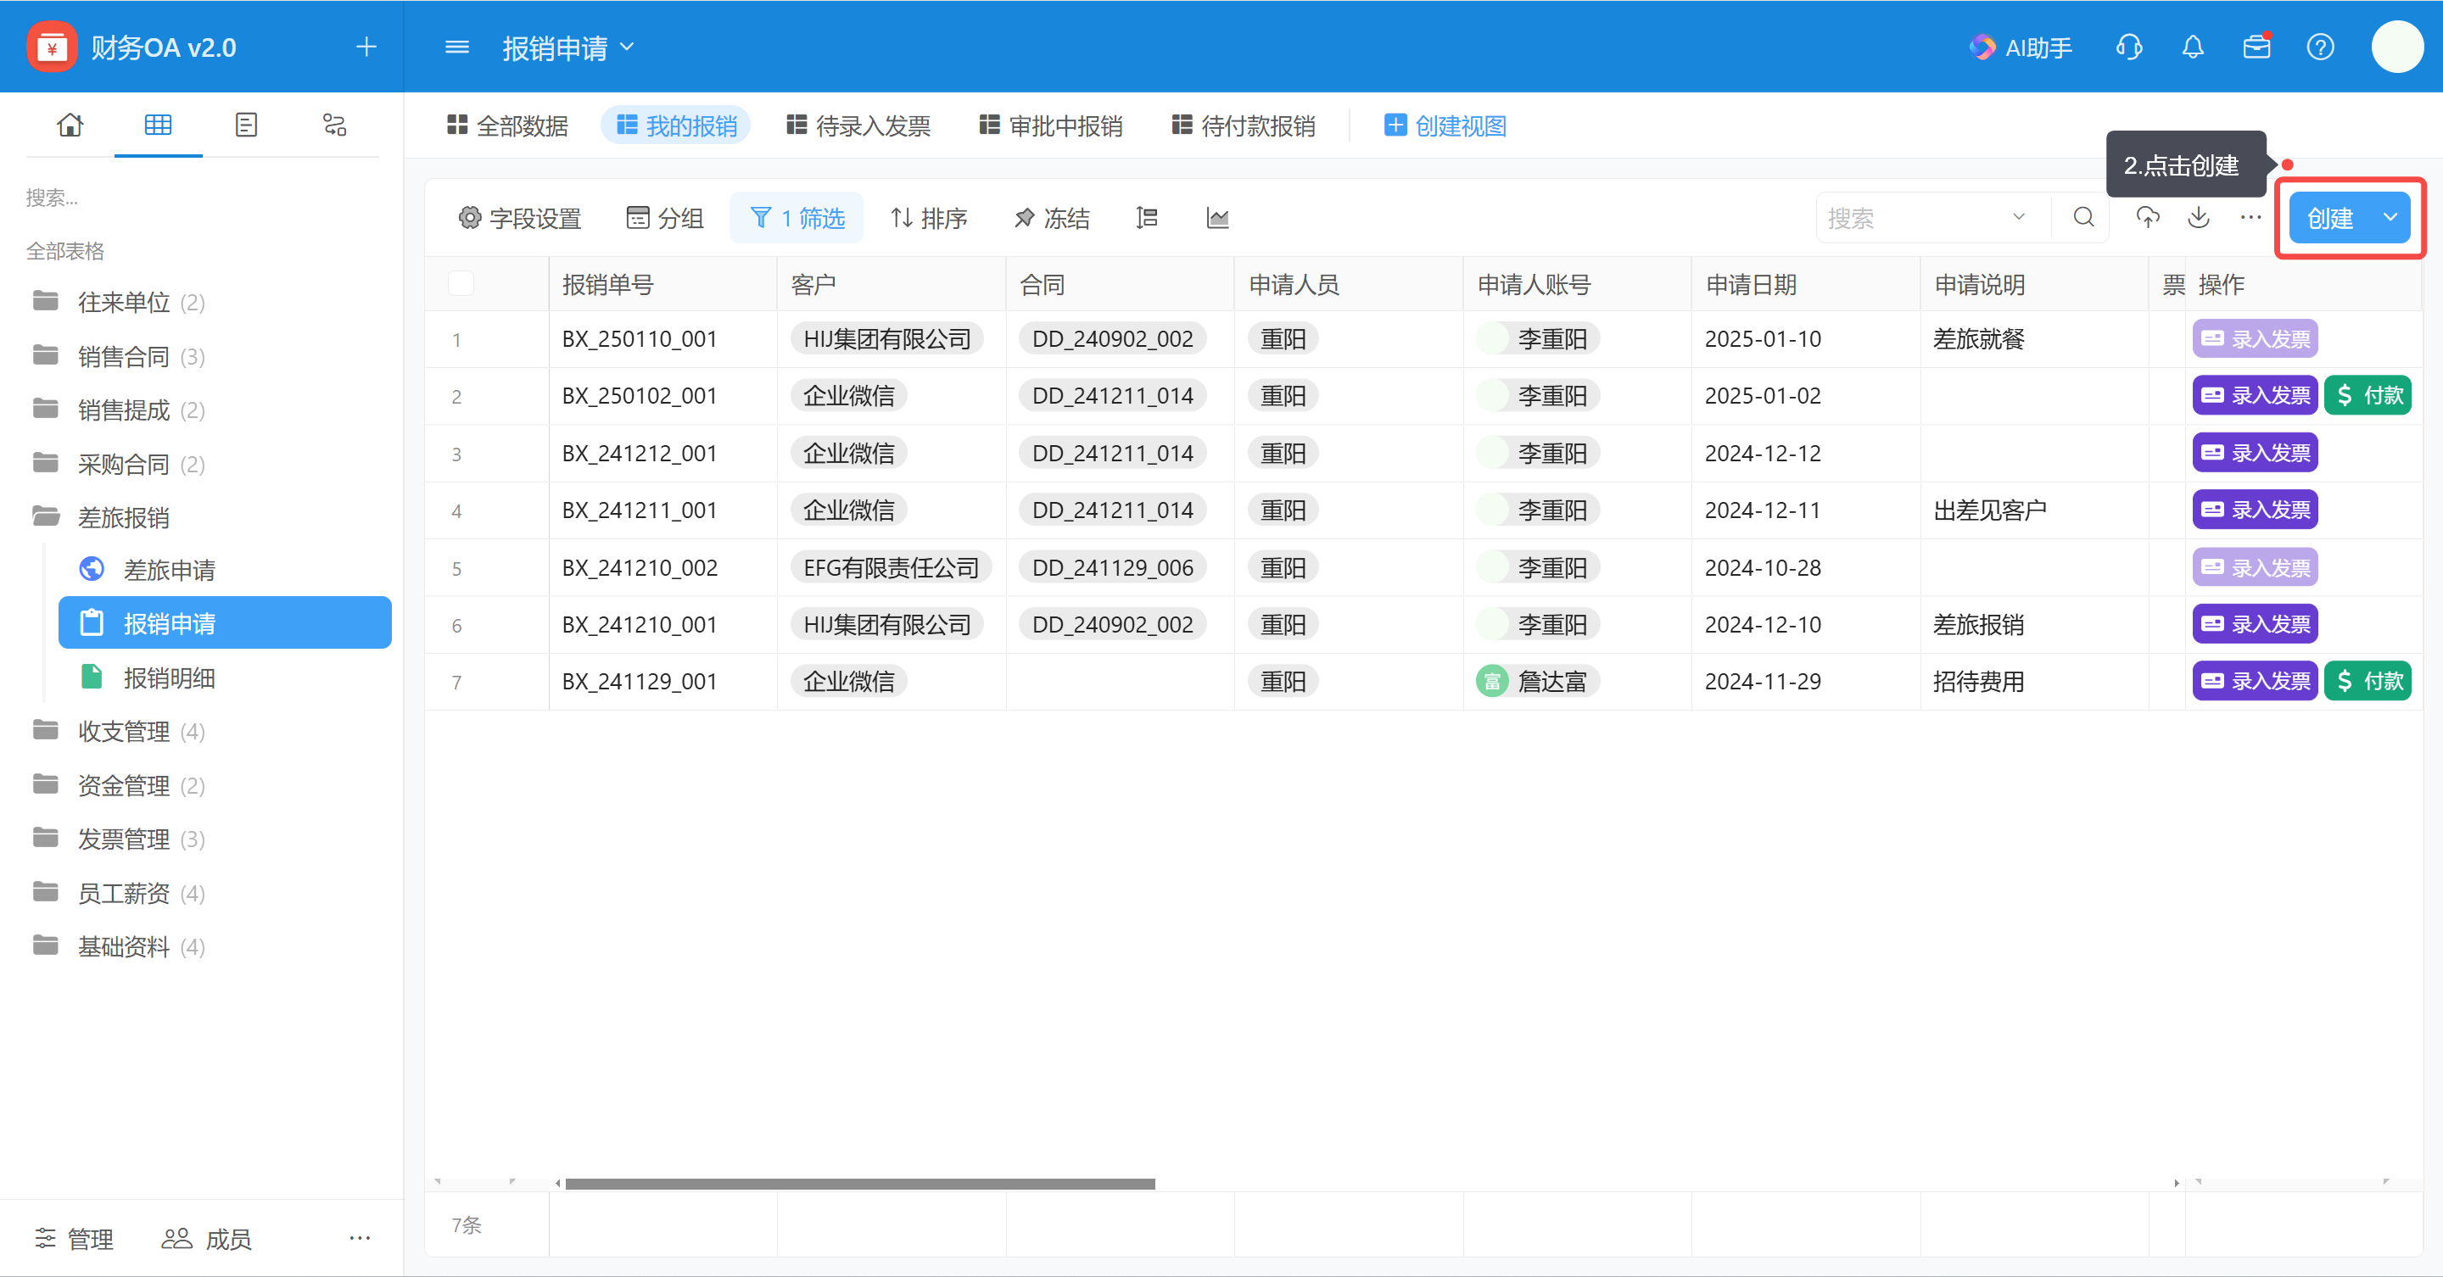This screenshot has height=1277, width=2443.
Task: Click the help question mark icon
Action: (2321, 47)
